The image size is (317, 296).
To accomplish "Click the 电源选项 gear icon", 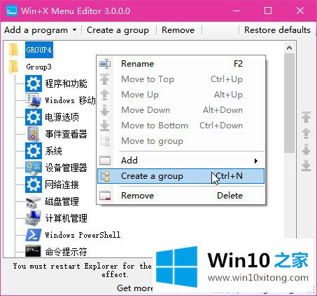I will tap(34, 117).
